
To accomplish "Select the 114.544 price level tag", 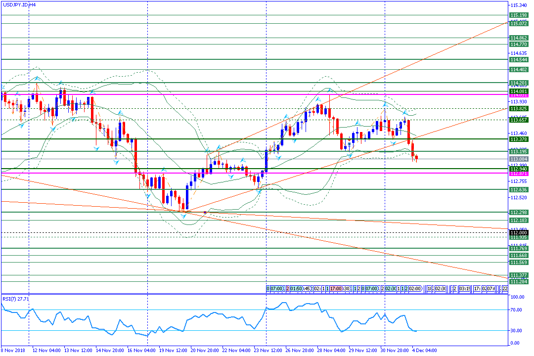I will point(519,59).
